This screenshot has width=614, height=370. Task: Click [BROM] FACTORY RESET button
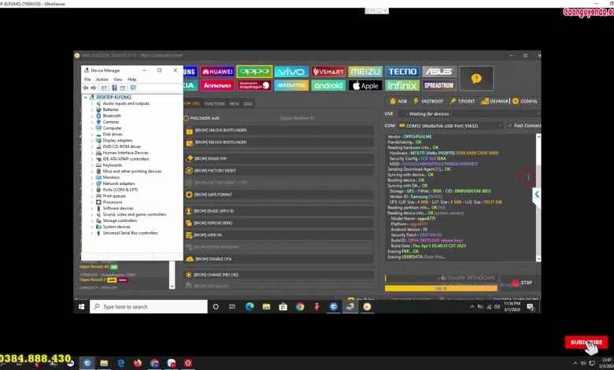(279, 171)
